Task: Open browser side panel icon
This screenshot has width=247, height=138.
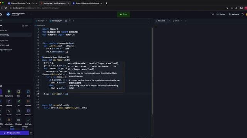Action: [x=241, y=8]
